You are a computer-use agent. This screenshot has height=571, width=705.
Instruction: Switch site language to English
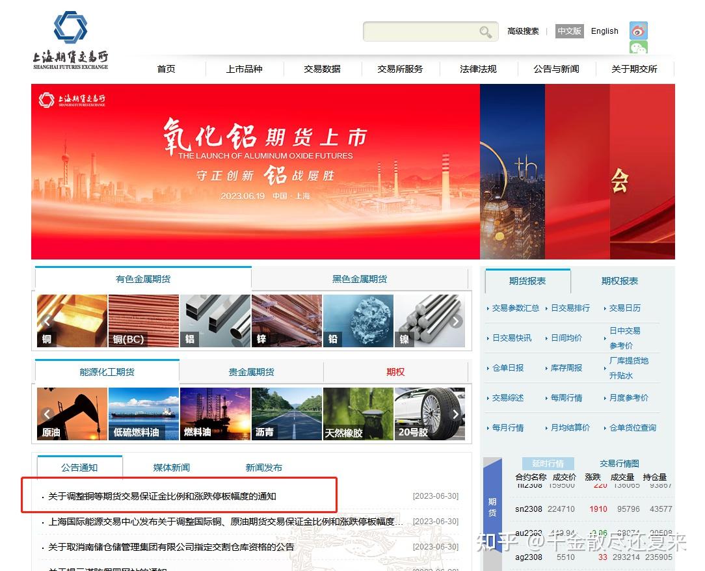point(604,31)
